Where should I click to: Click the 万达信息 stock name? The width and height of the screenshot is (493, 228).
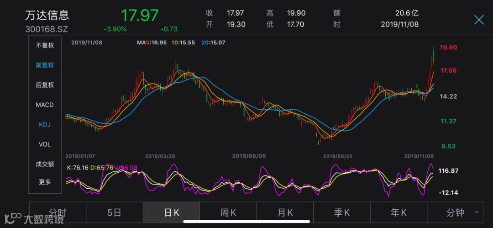[x=47, y=15]
